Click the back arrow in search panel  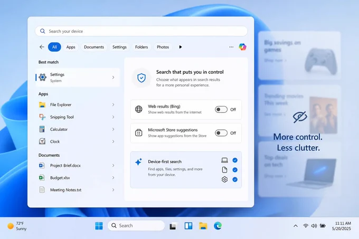coord(42,47)
